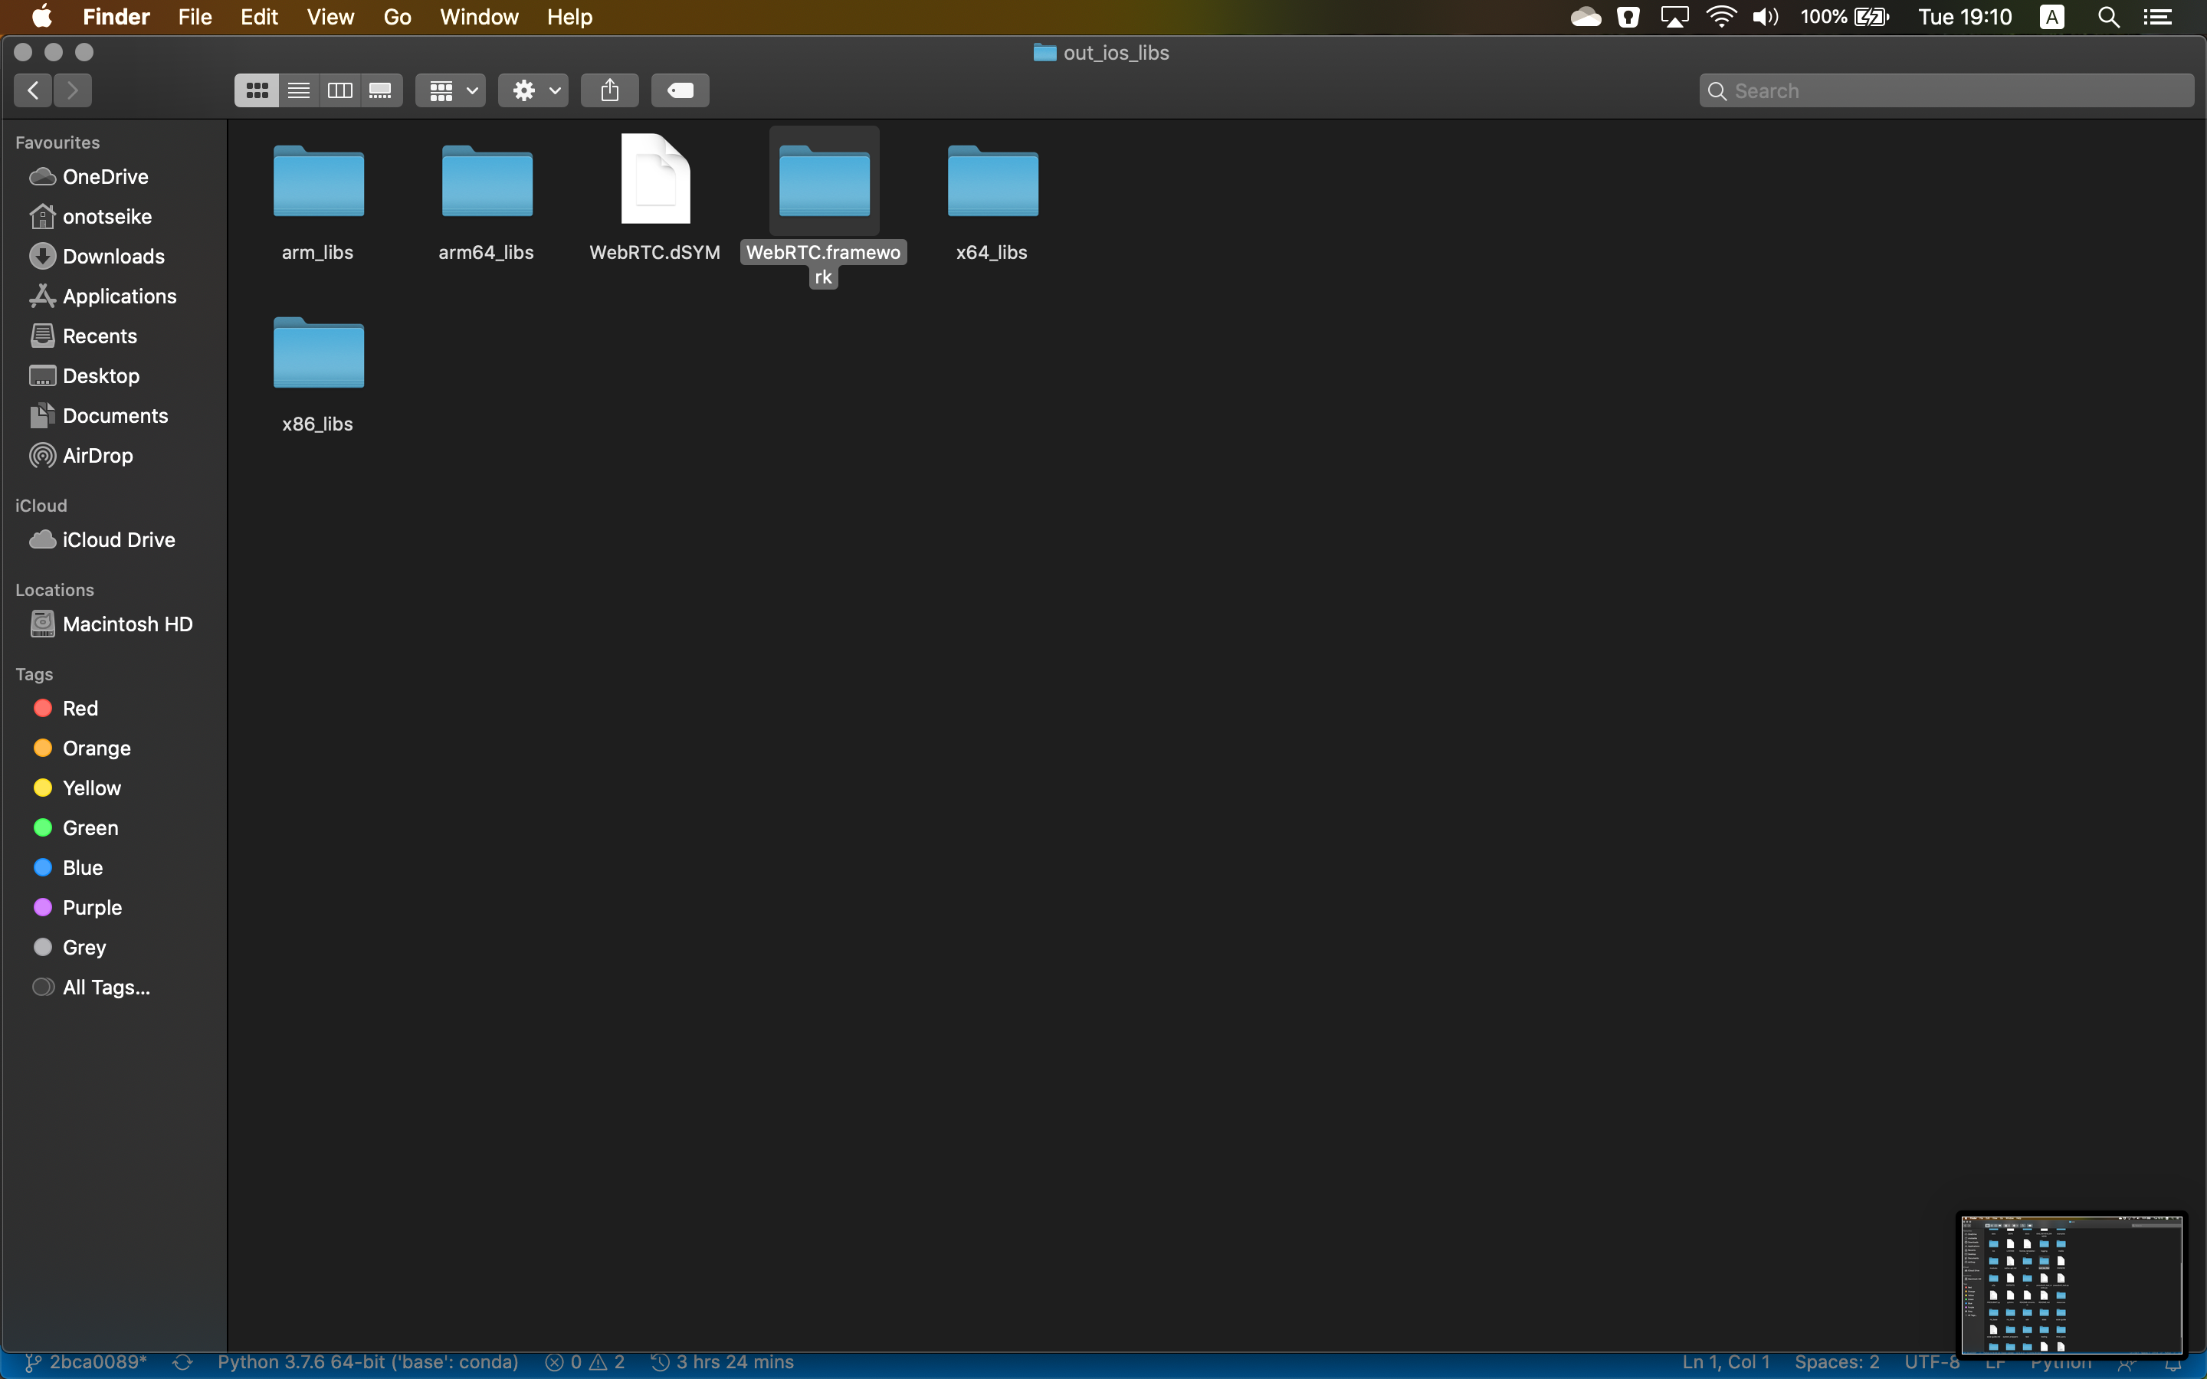Open Spotlight search from the menu bar

[x=2107, y=16]
